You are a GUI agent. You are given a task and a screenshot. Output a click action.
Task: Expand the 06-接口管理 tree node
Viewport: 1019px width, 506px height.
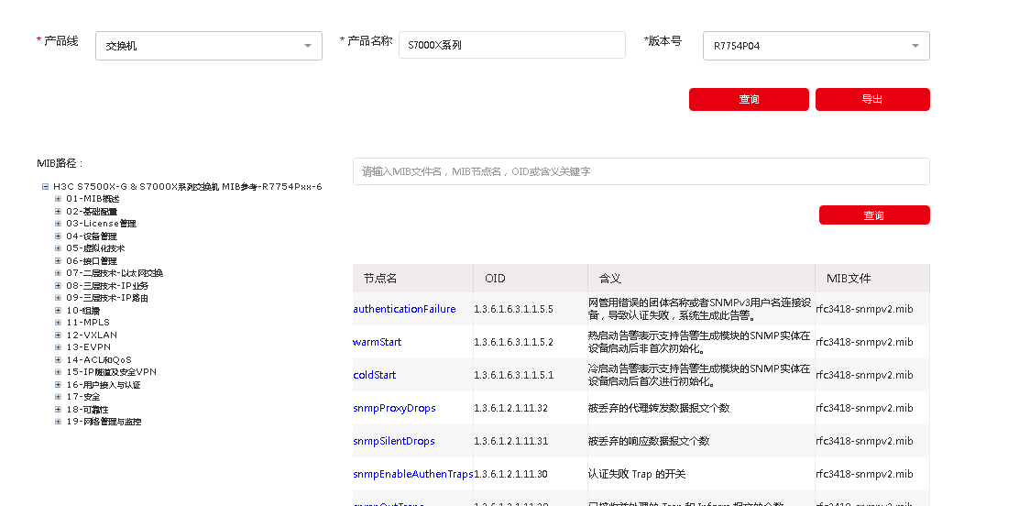[58, 261]
